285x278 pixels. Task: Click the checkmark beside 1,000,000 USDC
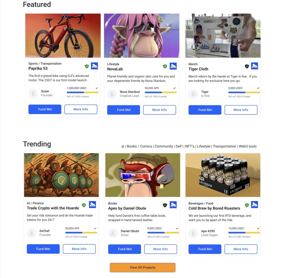[97, 88]
